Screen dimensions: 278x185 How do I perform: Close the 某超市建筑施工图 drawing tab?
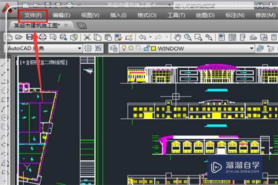click(x=66, y=26)
